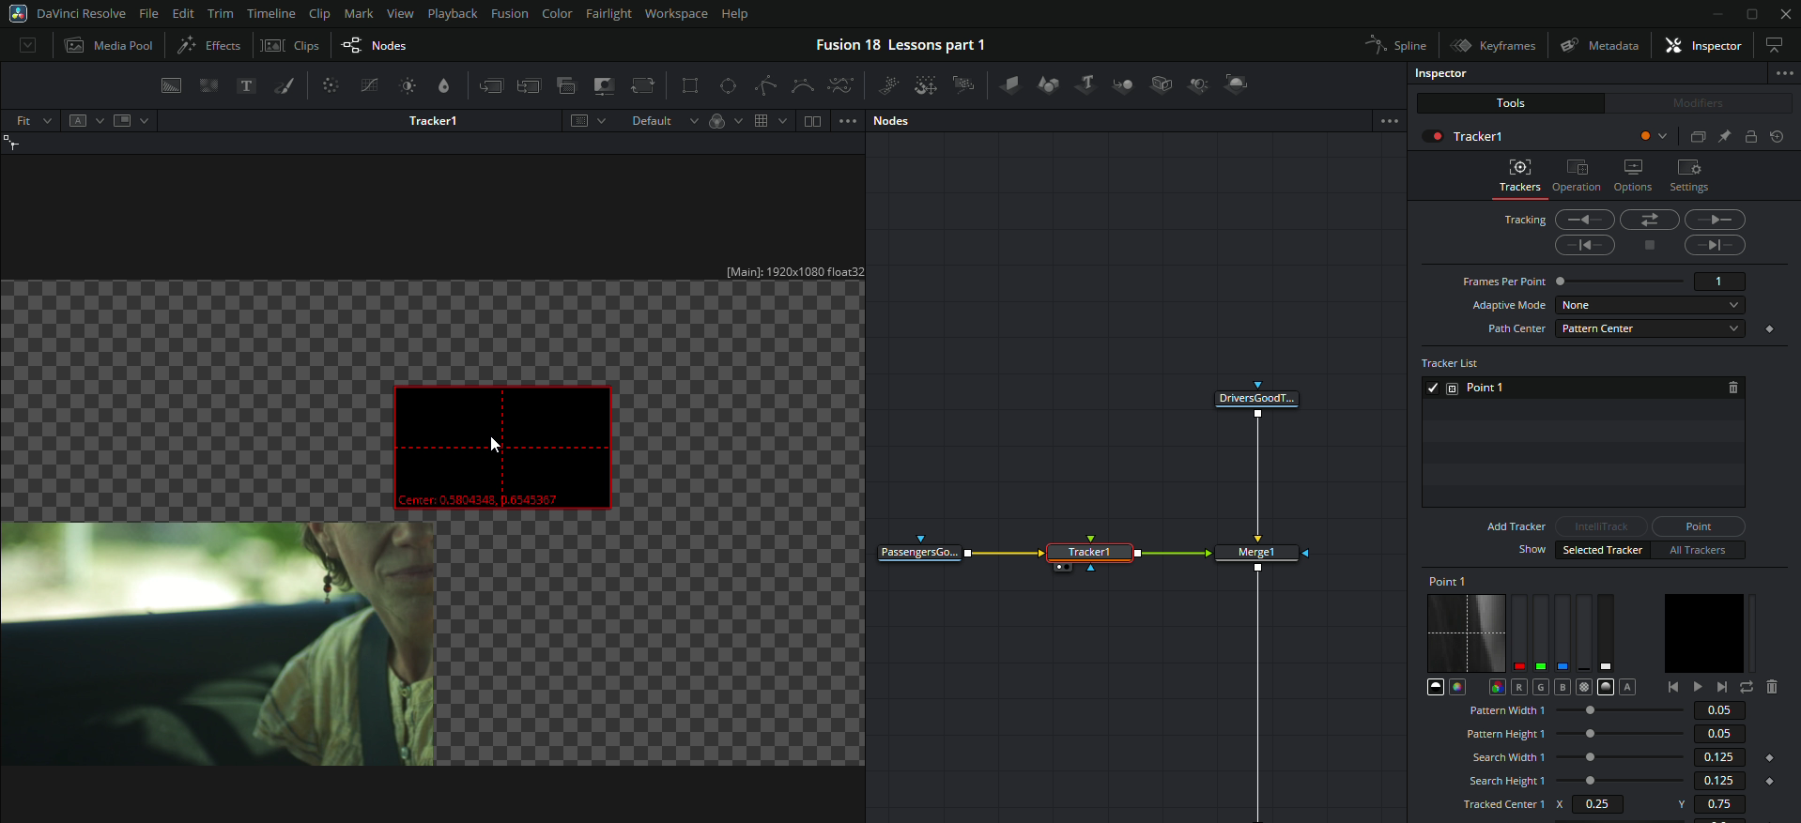Open the Fusion menu
This screenshot has height=823, width=1801.
(509, 13)
